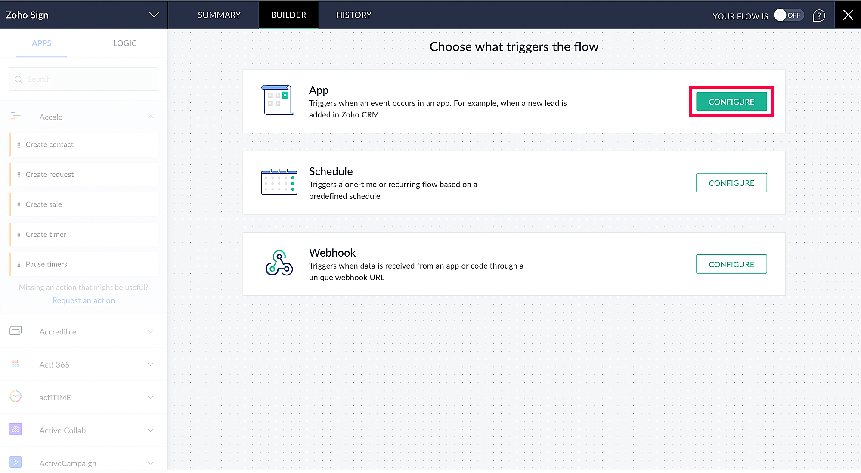Configure the Webhook trigger
This screenshot has height=473, width=861.
tap(731, 264)
